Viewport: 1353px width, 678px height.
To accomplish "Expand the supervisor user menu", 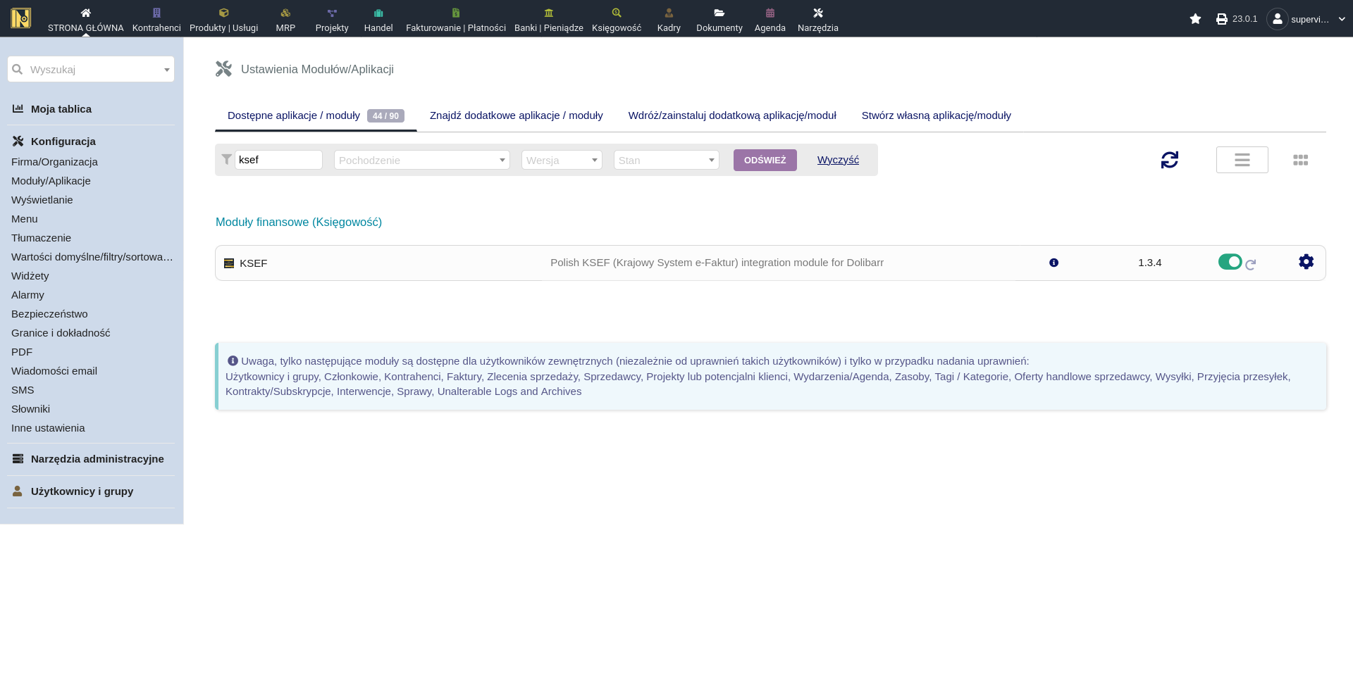I will pos(1307,19).
